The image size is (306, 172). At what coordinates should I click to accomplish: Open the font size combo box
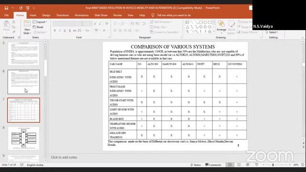(87, 23)
